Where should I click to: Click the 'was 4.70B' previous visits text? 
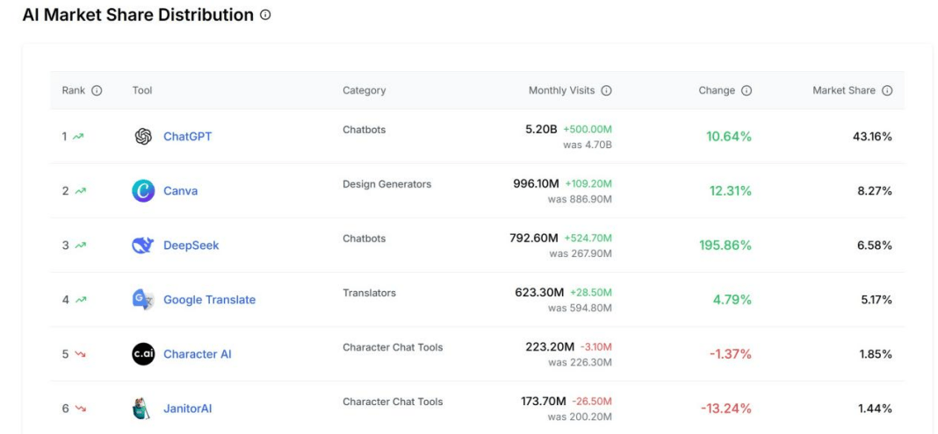coord(588,145)
